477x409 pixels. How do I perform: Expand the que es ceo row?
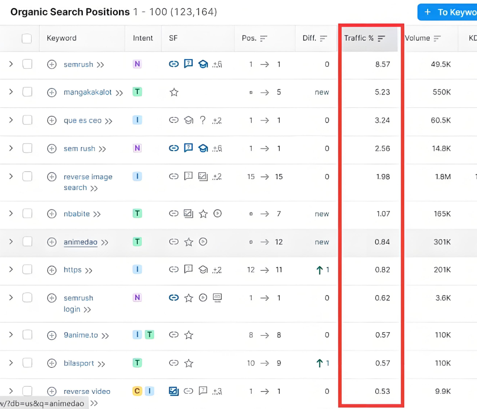[x=11, y=120]
